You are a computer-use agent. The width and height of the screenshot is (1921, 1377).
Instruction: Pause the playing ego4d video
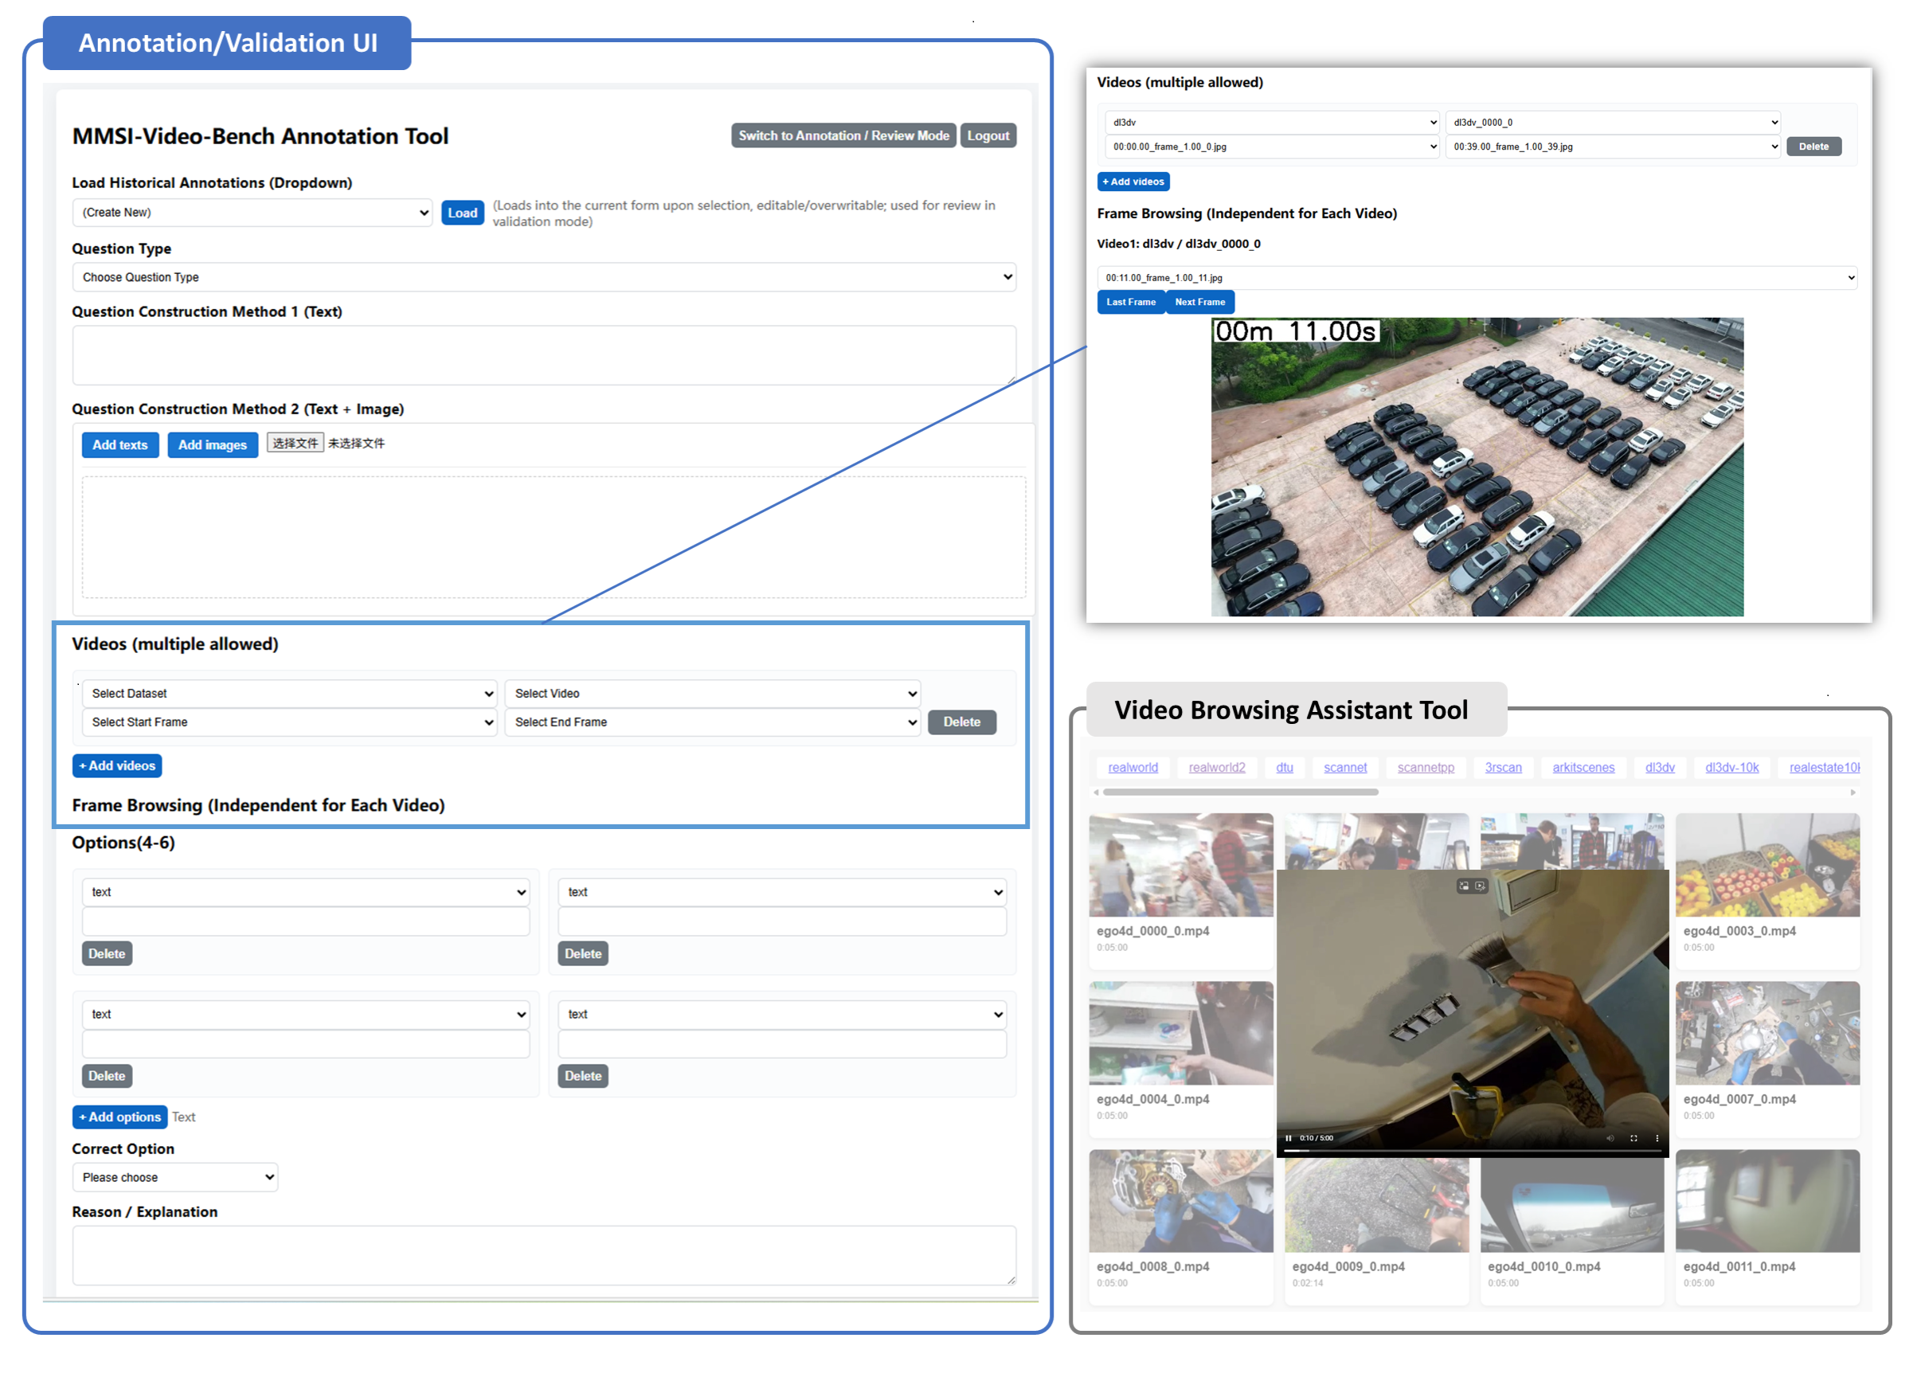1289,1138
